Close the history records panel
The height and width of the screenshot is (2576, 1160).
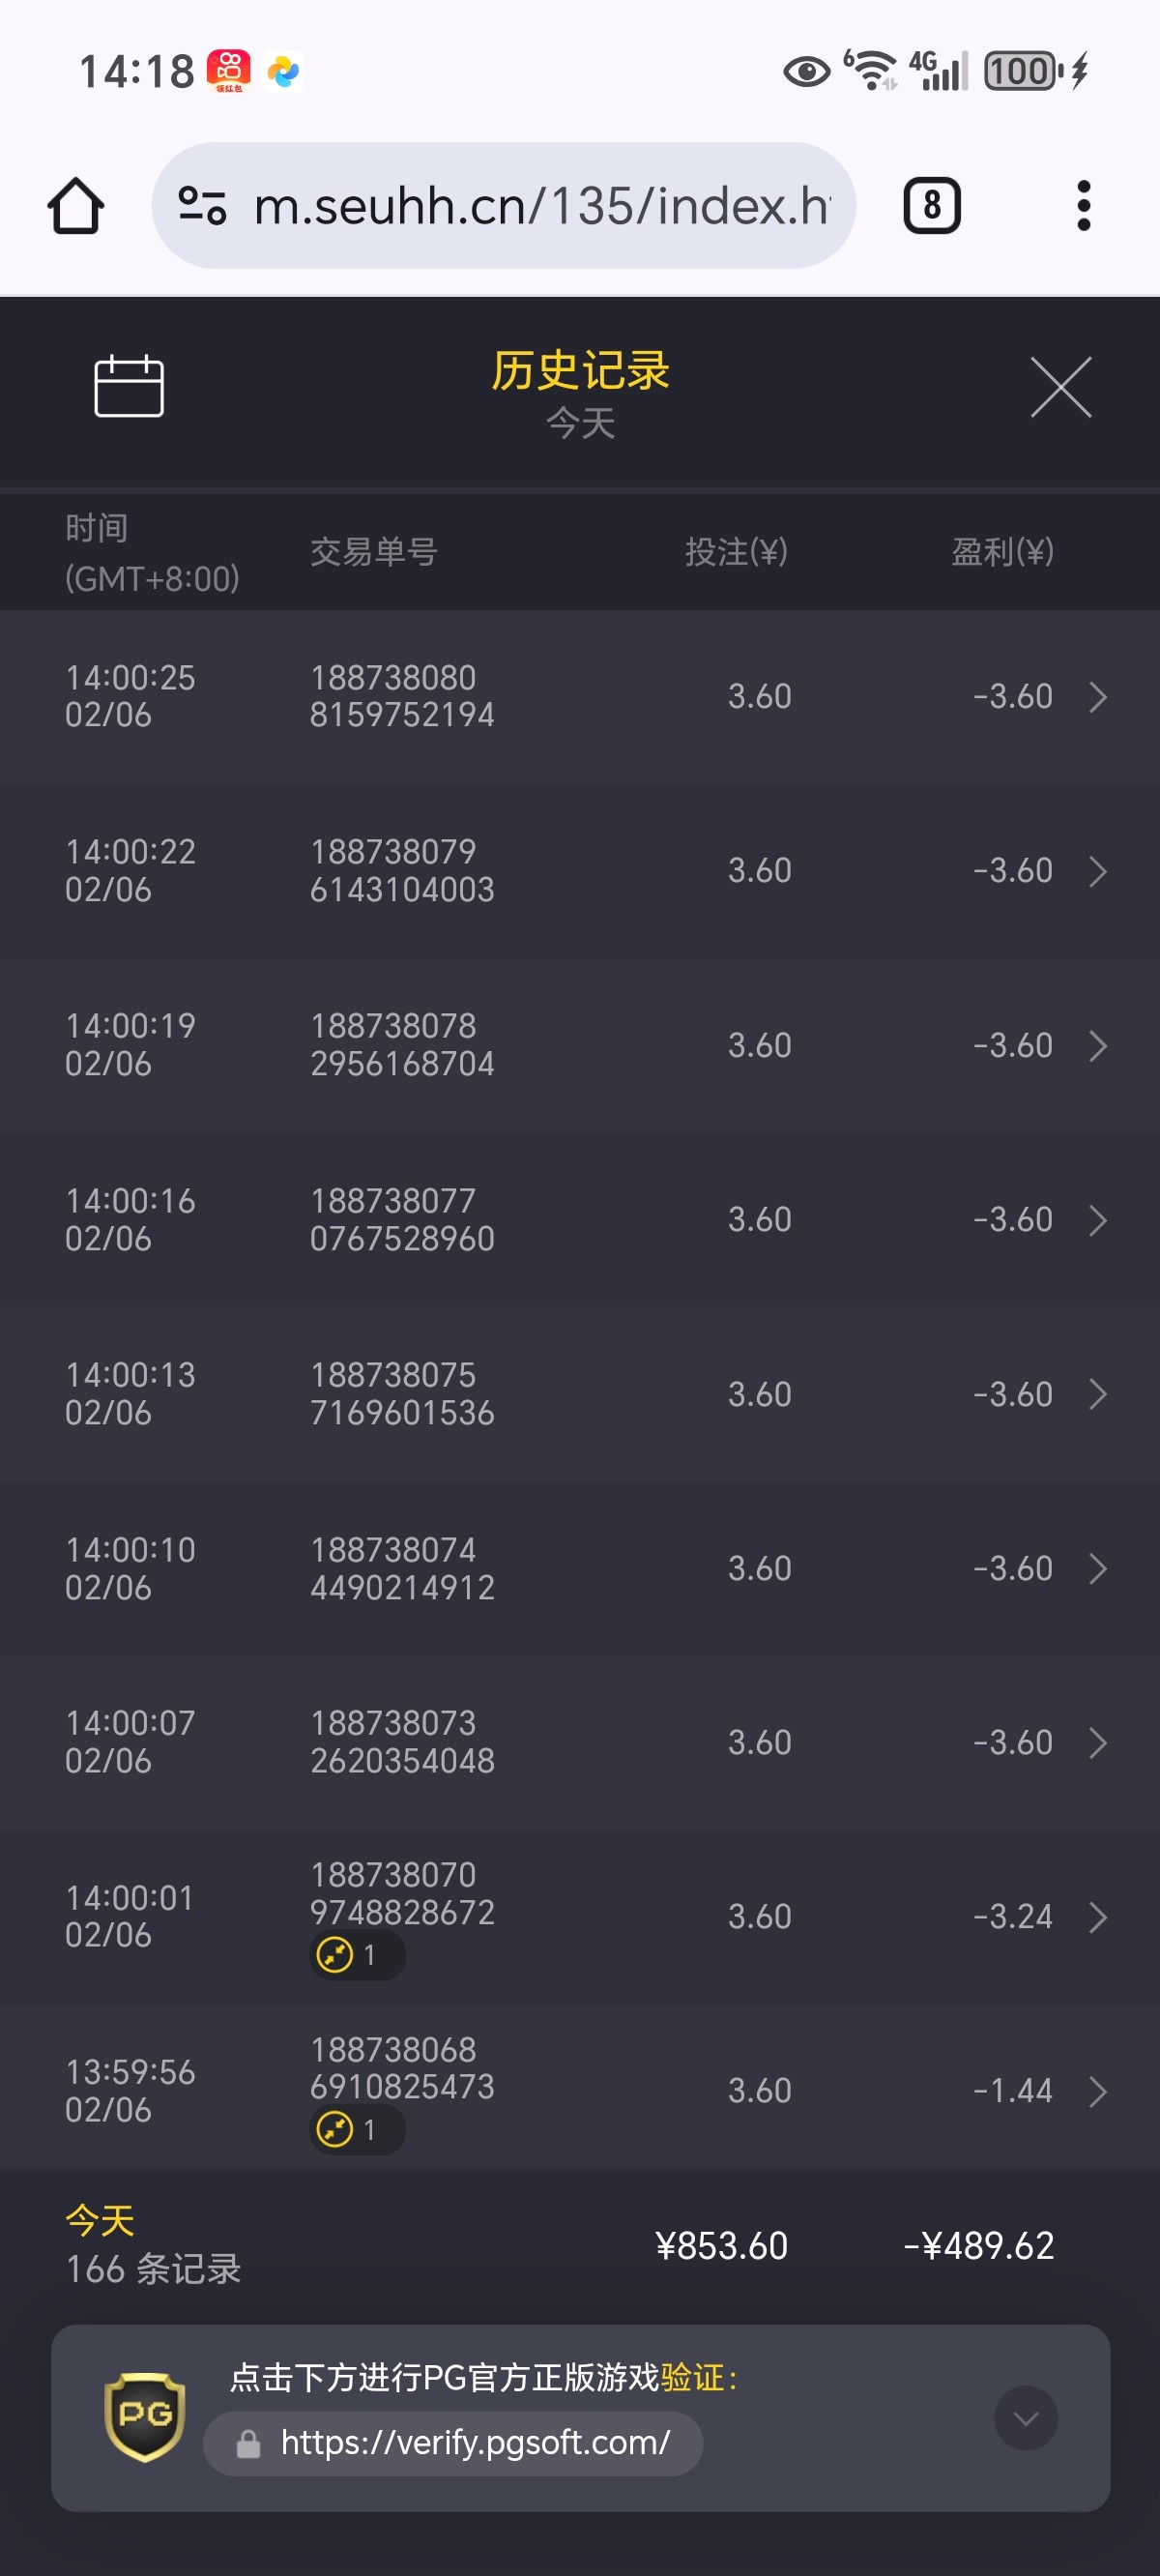1061,386
